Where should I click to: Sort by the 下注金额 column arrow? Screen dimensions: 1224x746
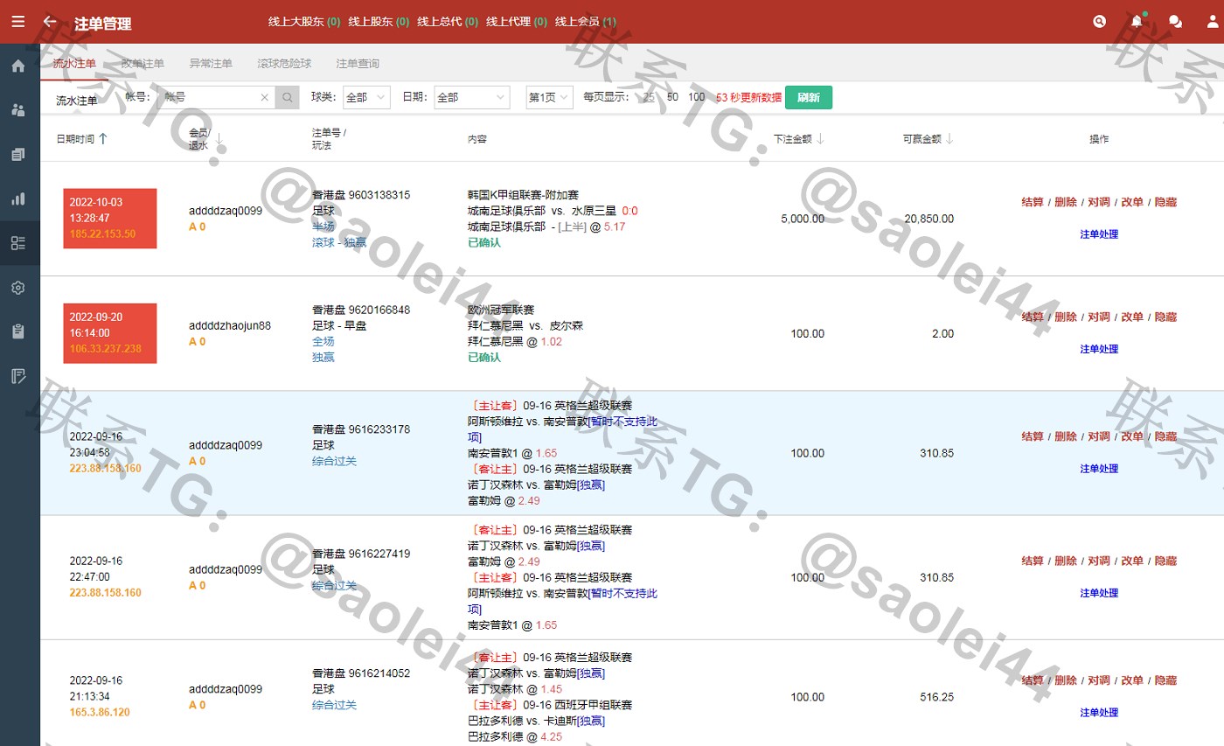click(x=821, y=138)
